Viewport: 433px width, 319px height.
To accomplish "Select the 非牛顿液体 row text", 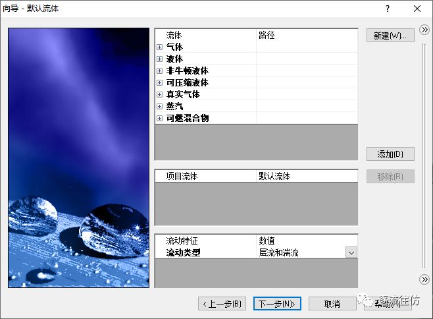I will pyautogui.click(x=188, y=71).
